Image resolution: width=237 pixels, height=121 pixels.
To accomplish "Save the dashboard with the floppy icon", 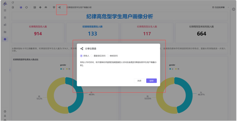I will (x=21, y=7).
